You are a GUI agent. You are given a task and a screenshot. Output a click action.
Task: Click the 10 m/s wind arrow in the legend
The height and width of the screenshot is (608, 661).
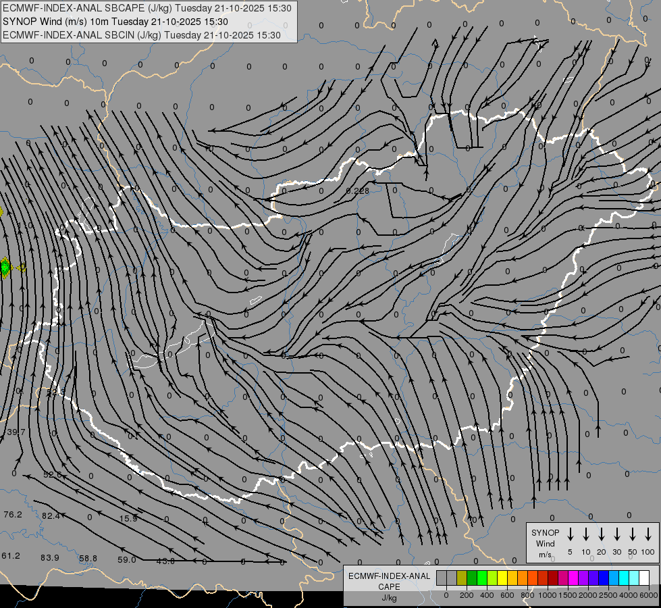pyautogui.click(x=586, y=534)
